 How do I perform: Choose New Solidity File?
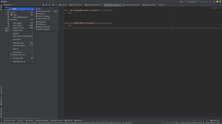47,19
